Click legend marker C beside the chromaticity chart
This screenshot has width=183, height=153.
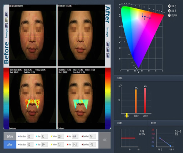point(169,15)
